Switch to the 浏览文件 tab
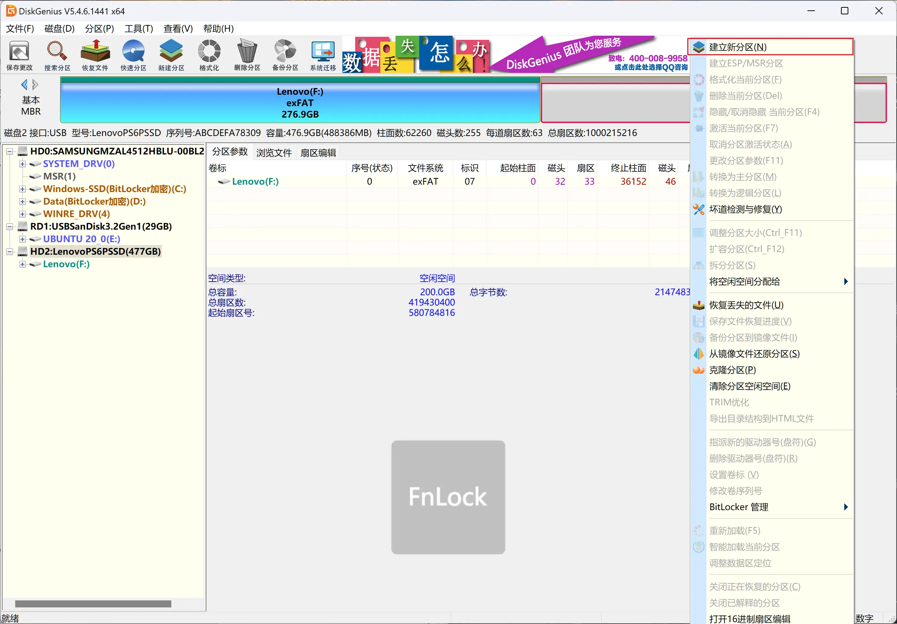This screenshot has width=897, height=624. coord(274,153)
